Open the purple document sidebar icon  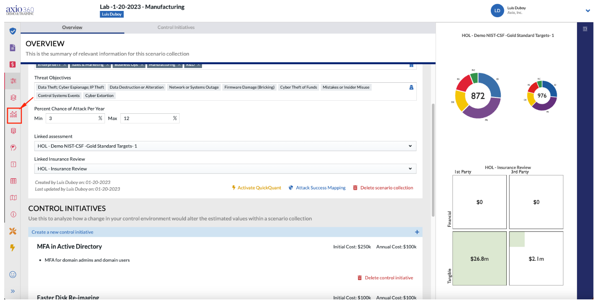pos(13,47)
